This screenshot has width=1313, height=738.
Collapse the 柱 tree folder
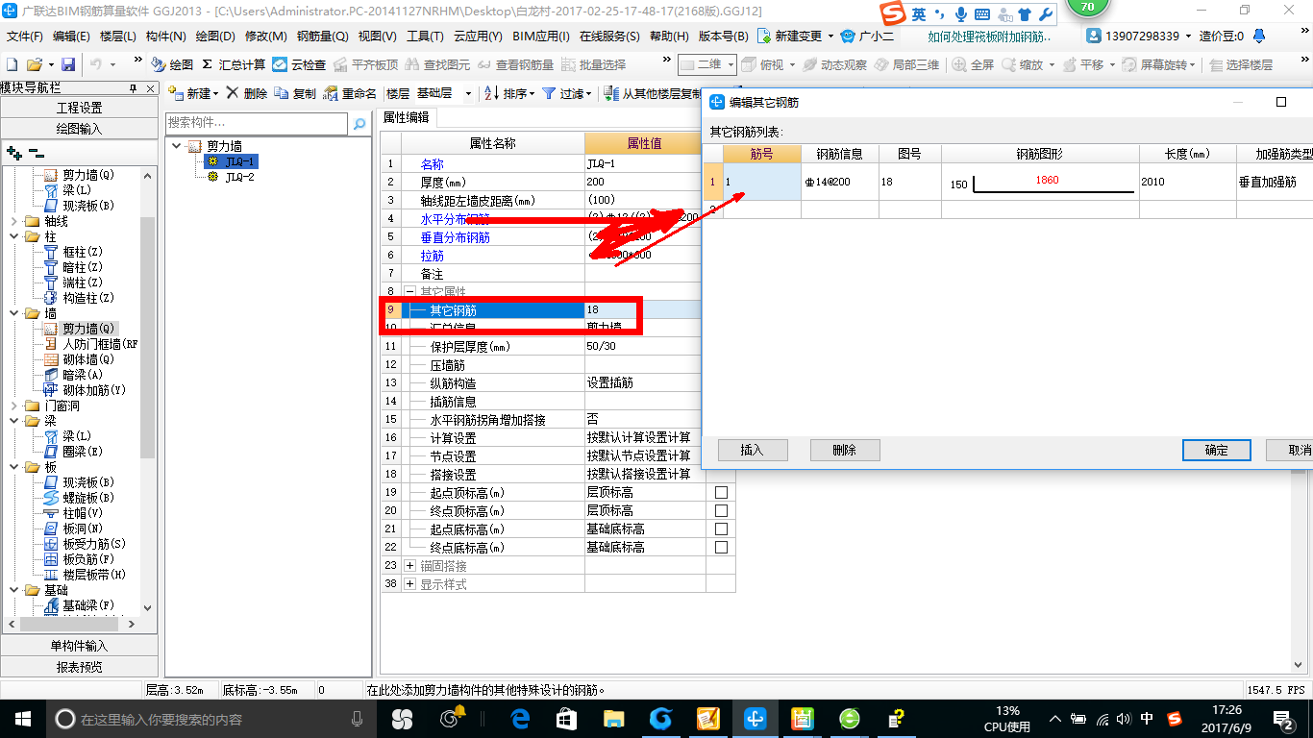pos(14,236)
